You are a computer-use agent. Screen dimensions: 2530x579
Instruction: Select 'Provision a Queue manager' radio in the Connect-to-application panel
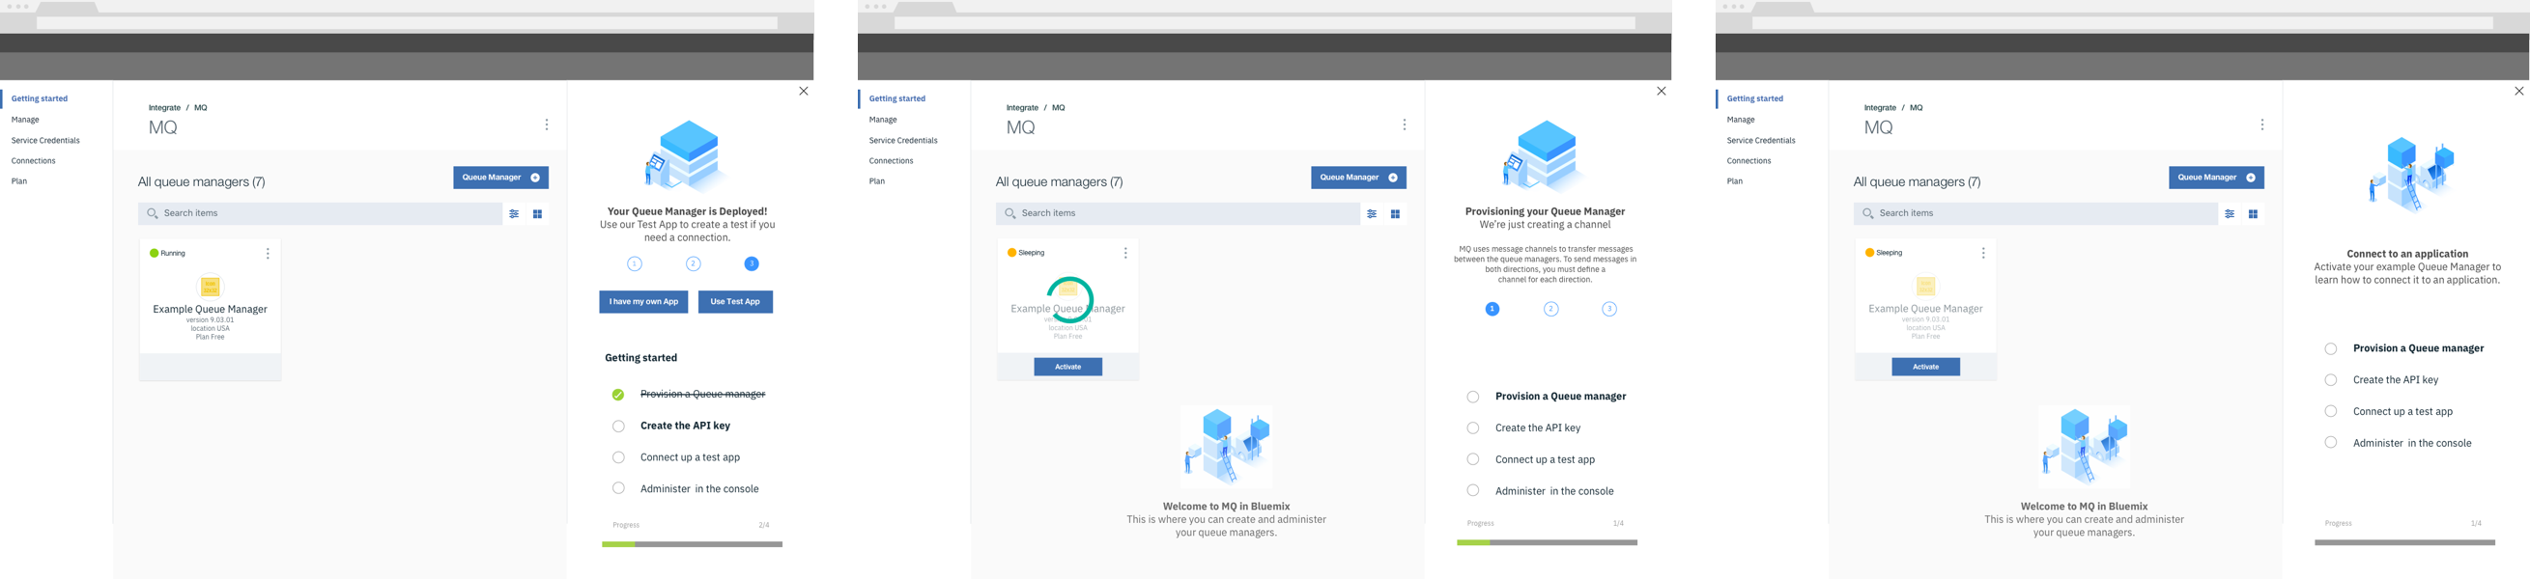click(x=2331, y=348)
